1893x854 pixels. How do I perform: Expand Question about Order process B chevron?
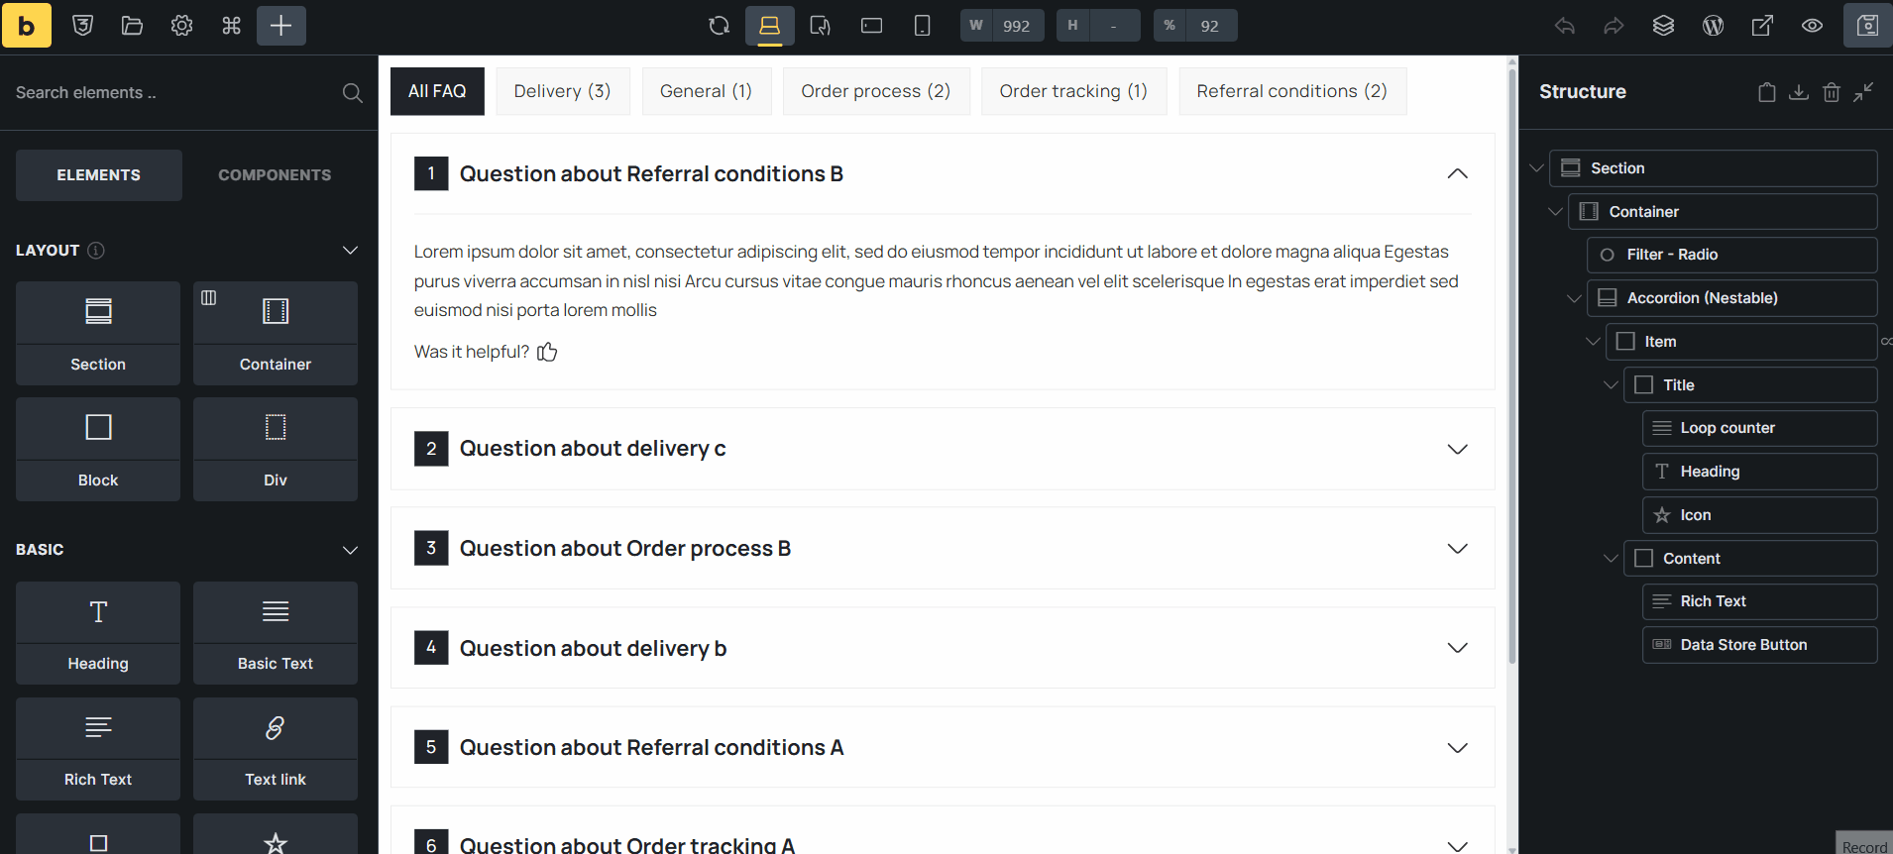click(x=1457, y=549)
